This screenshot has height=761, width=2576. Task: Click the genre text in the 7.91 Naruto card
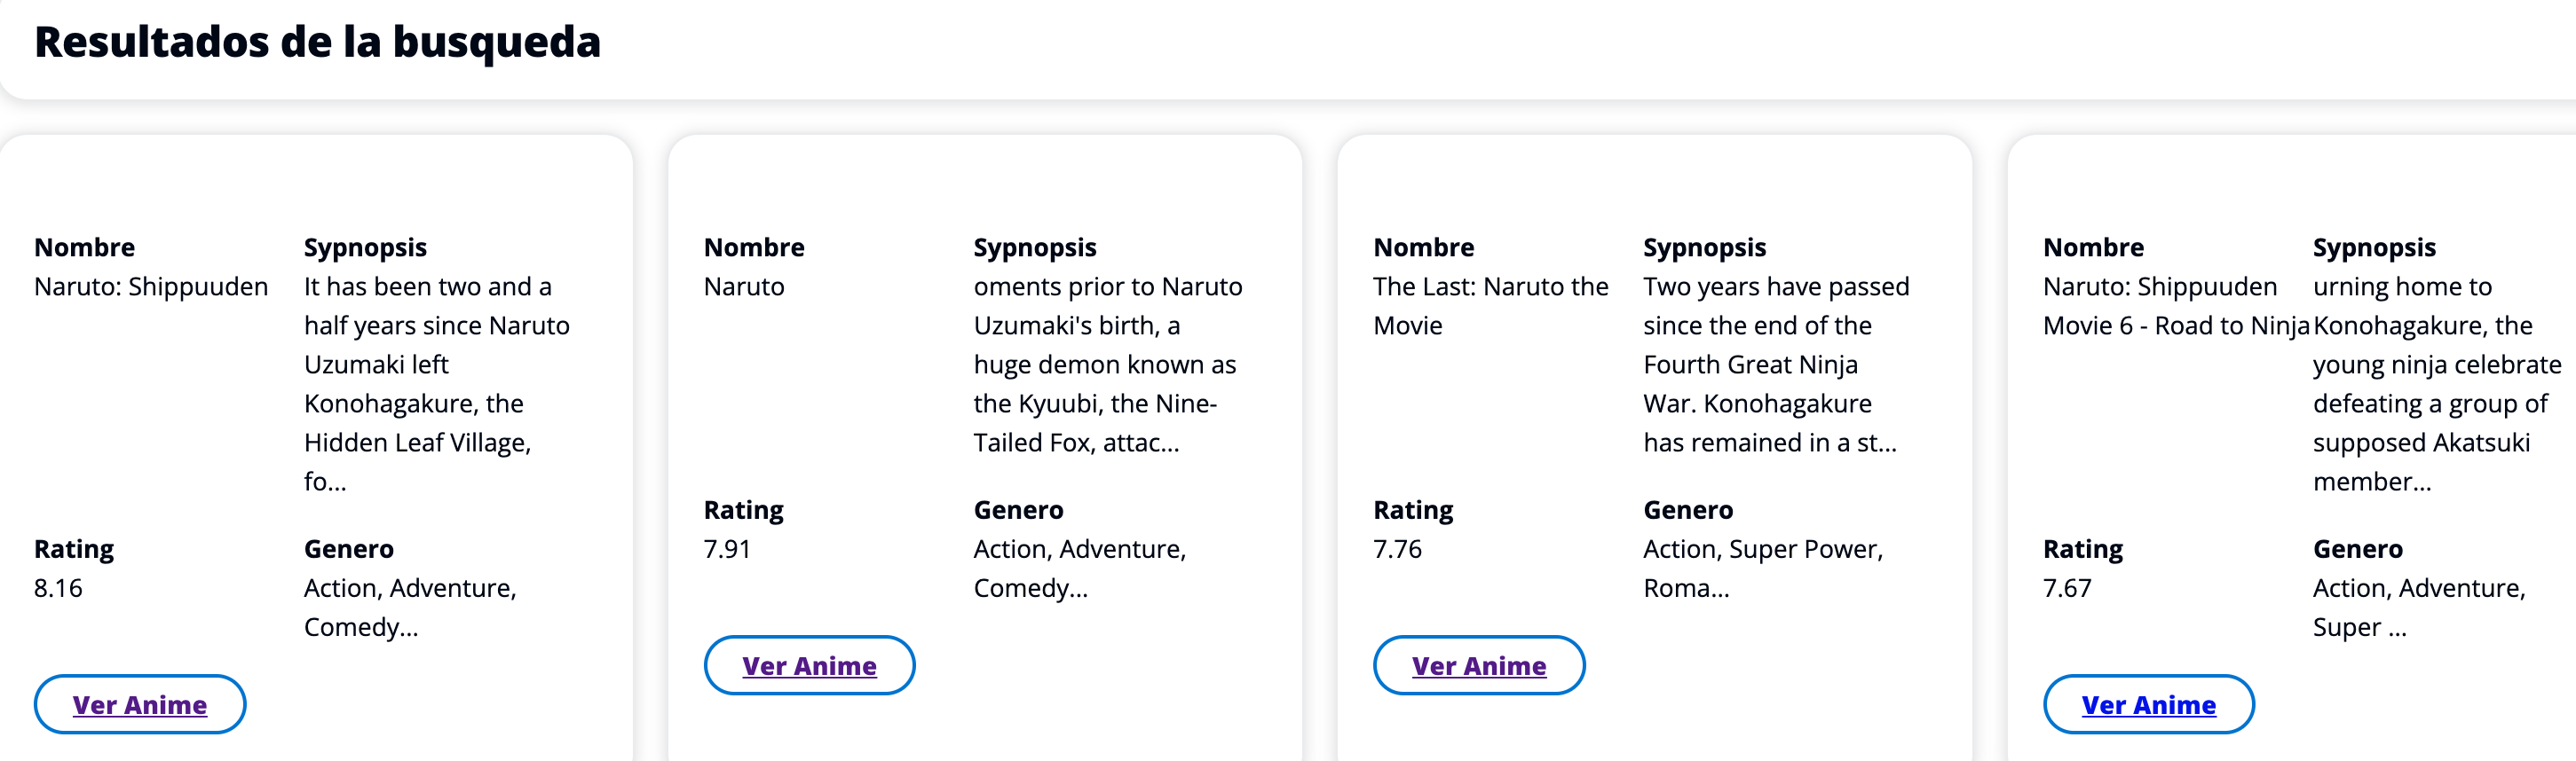(x=1079, y=568)
